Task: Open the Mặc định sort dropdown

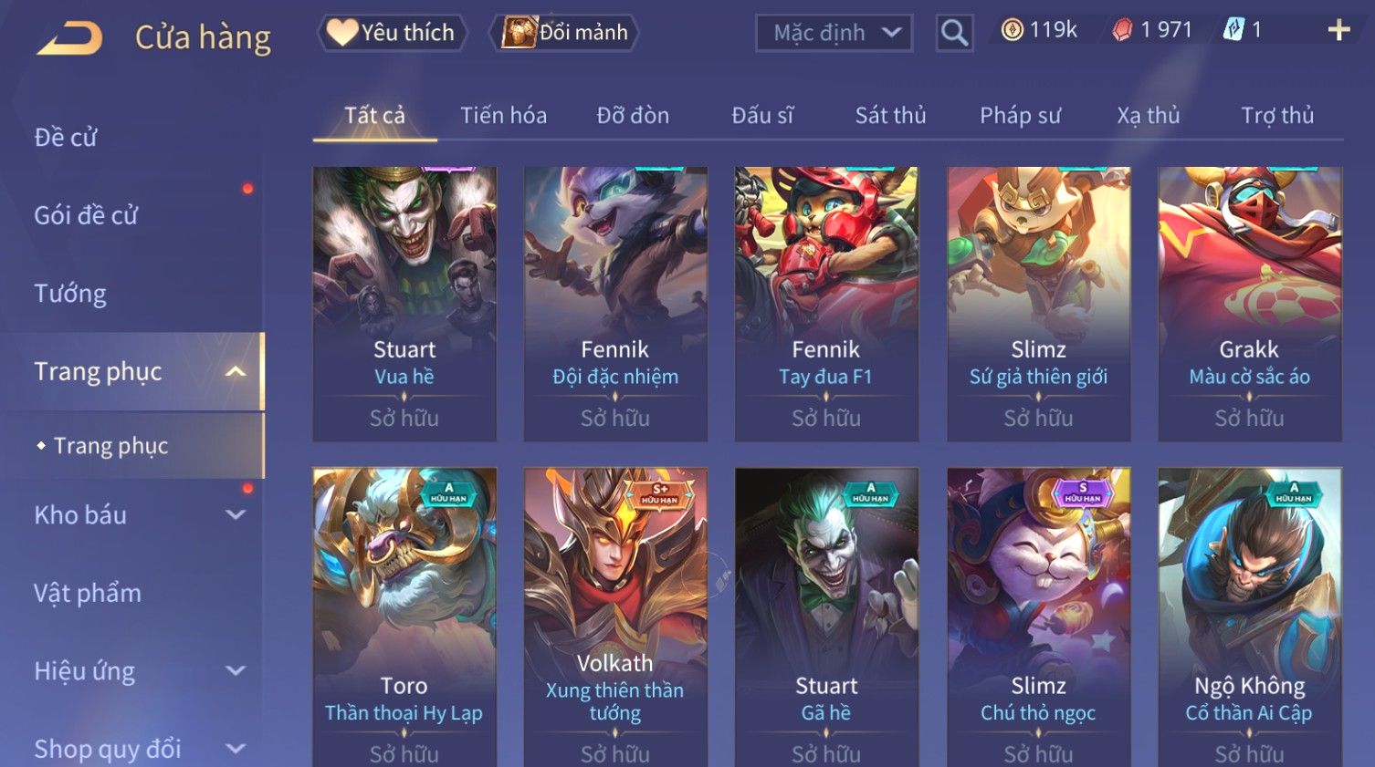Action: tap(834, 33)
